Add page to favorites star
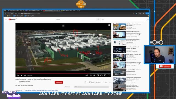The image size is (176, 99). pos(136,13)
